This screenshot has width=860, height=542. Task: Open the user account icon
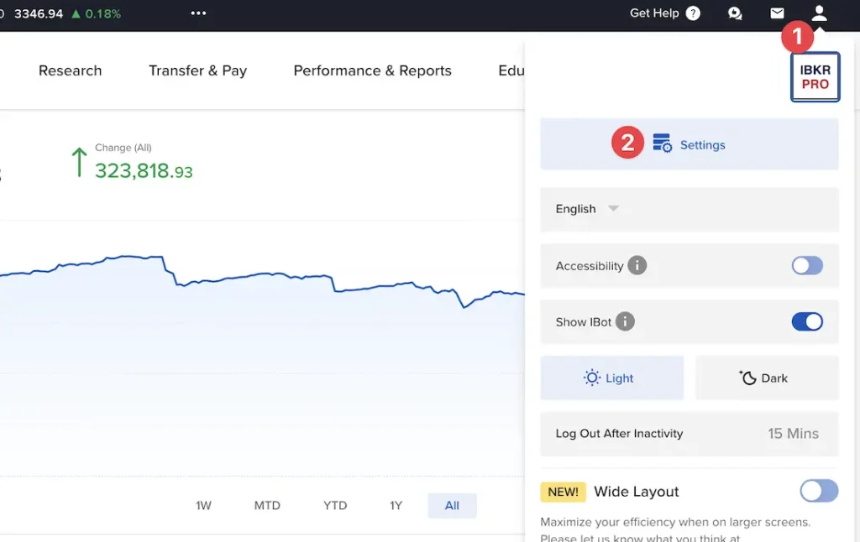tap(819, 13)
